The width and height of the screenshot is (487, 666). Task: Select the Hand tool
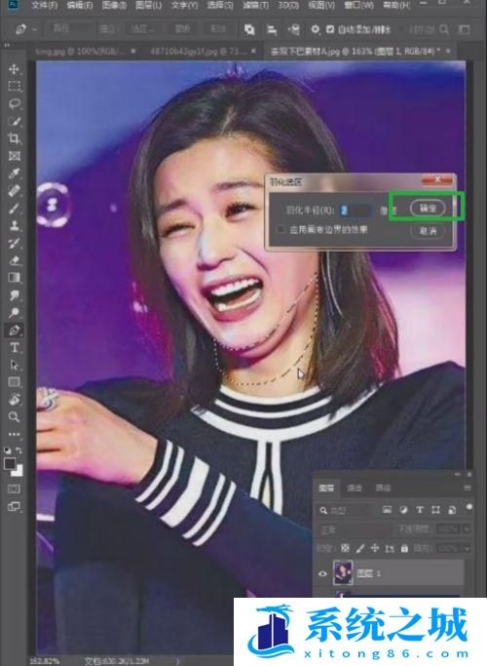tap(14, 399)
